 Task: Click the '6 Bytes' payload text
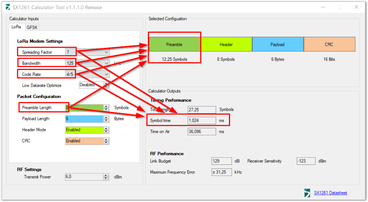pos(278,59)
